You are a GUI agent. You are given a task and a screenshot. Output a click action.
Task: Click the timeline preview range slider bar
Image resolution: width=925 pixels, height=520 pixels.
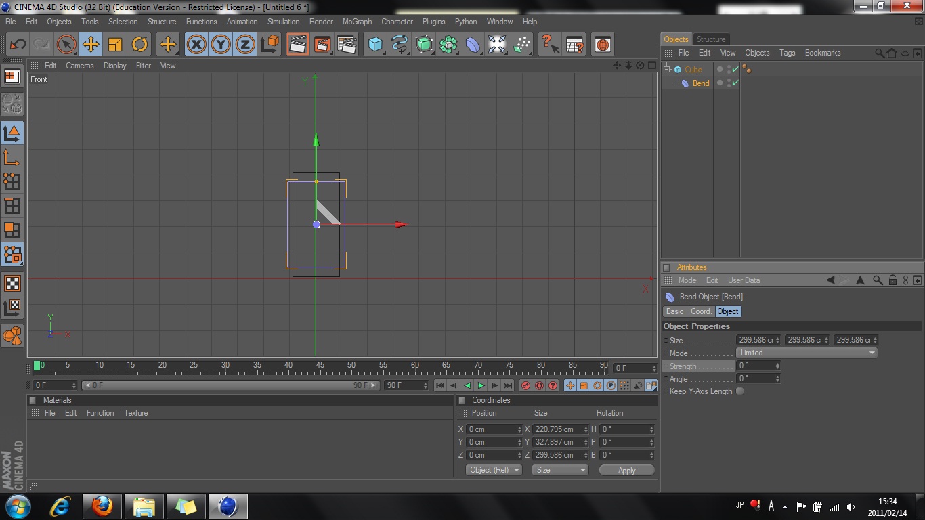point(230,385)
